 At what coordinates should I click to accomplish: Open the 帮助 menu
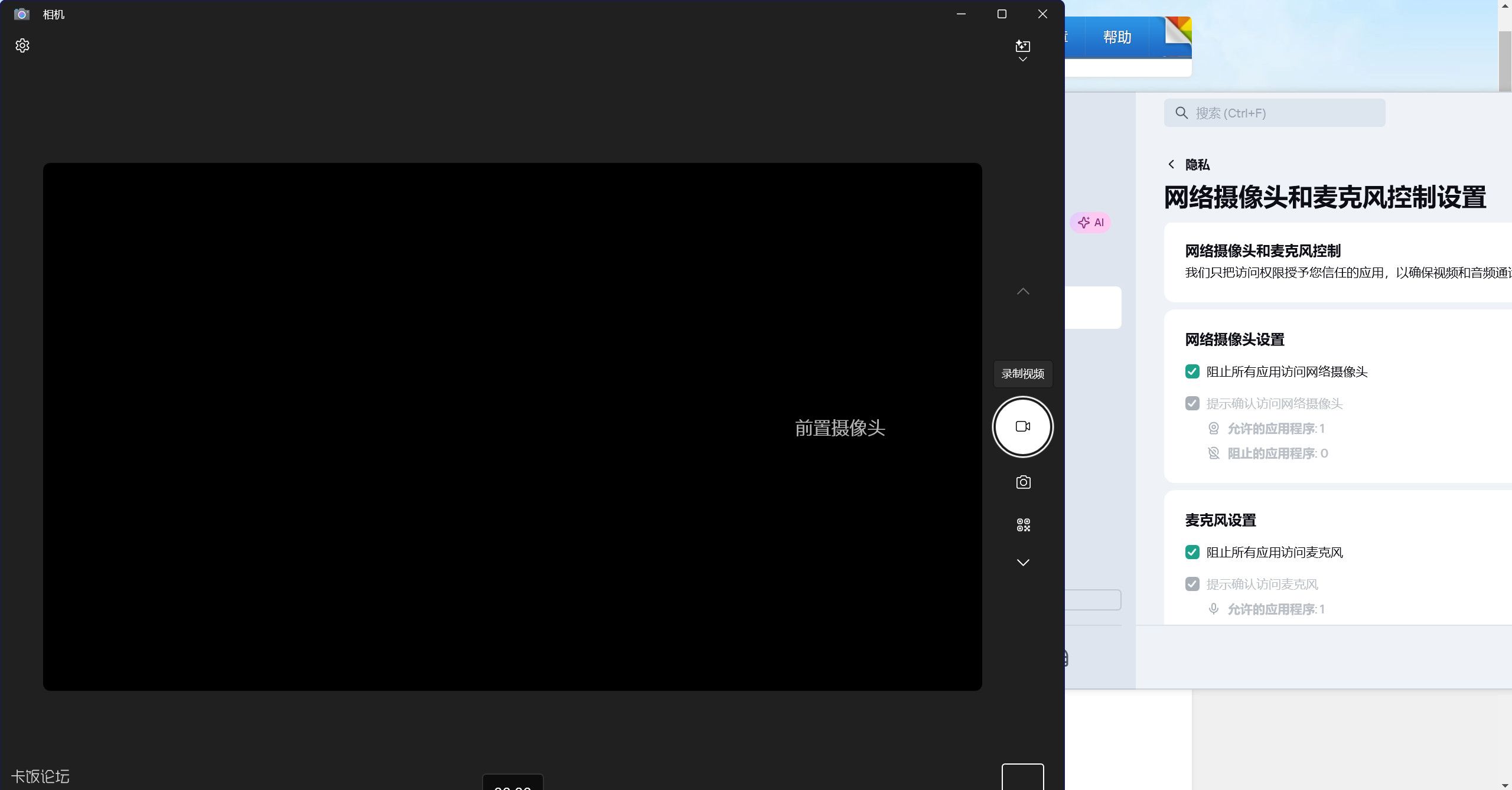1117,37
